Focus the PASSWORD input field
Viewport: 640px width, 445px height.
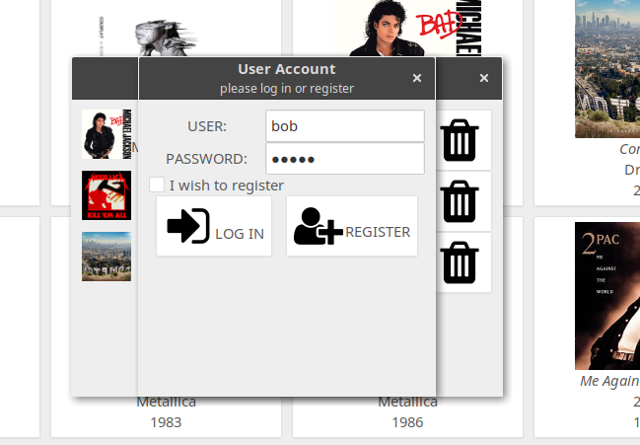pyautogui.click(x=345, y=159)
